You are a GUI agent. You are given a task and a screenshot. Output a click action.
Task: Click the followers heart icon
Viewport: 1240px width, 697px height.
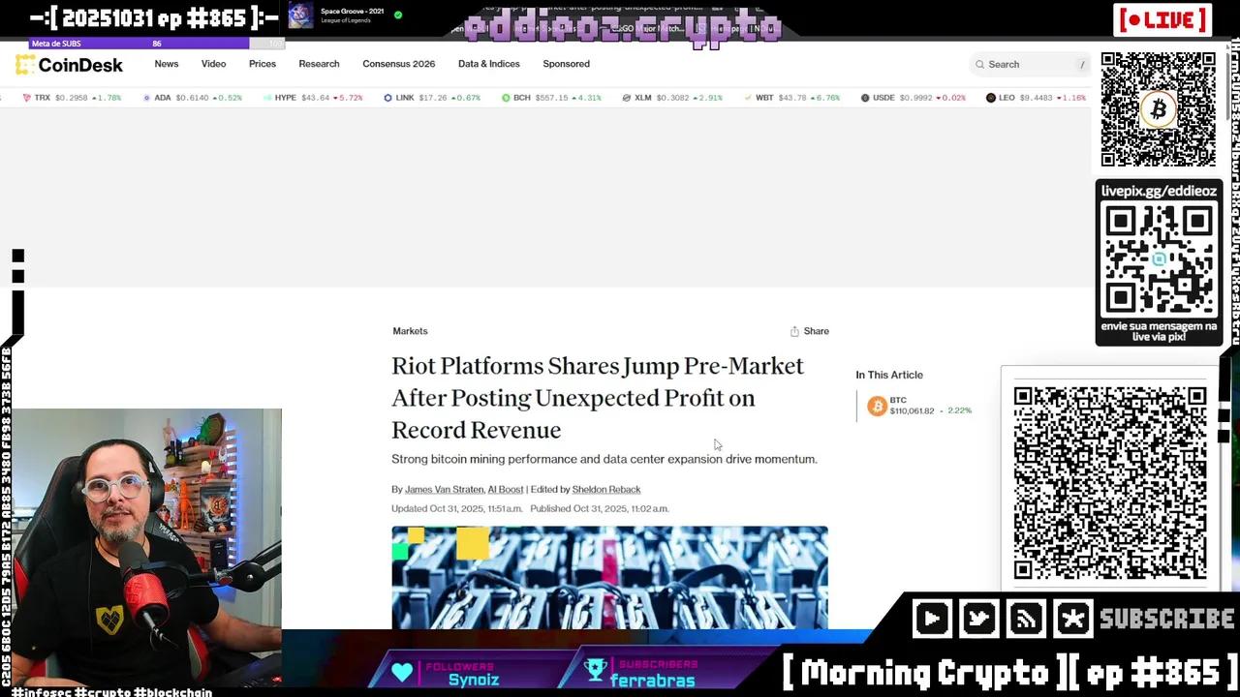(402, 672)
